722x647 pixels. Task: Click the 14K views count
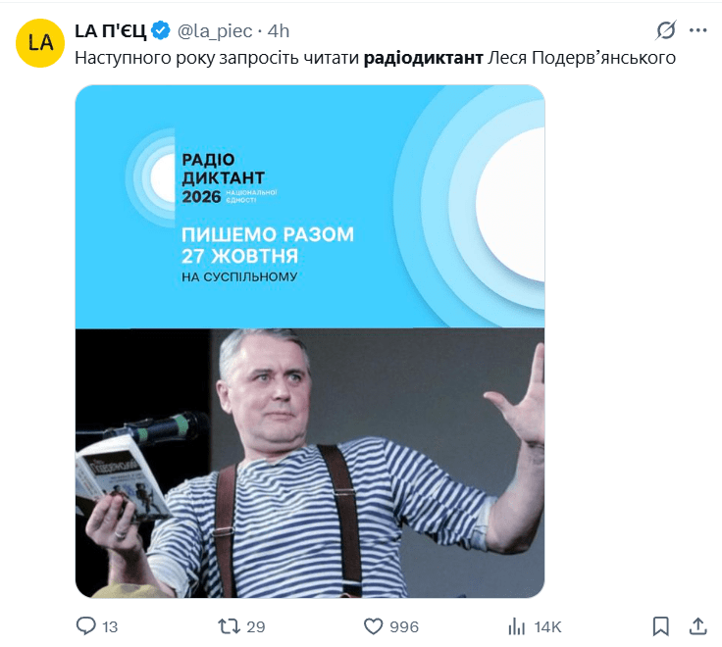pos(547,626)
